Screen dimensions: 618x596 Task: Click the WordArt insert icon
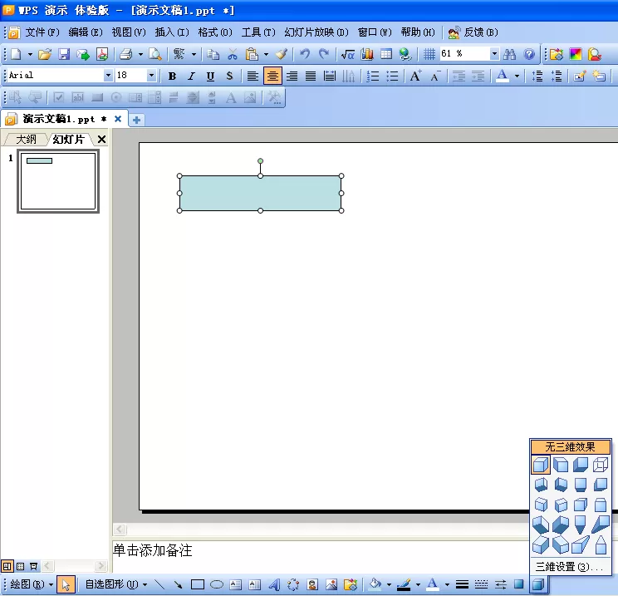[x=274, y=584]
